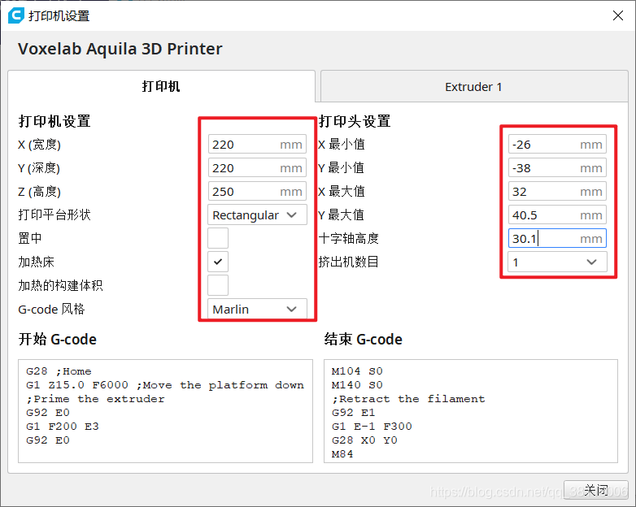Click the 'G92 E1' end G-code line
Viewport: 636px width, 507px height.
click(x=353, y=413)
